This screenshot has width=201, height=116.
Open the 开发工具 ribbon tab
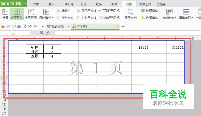click(145, 4)
